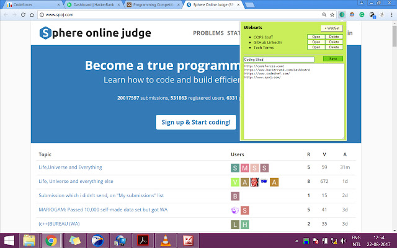The image size is (397, 248).
Task: Click the site info icon before the URL
Action: (x=42, y=15)
